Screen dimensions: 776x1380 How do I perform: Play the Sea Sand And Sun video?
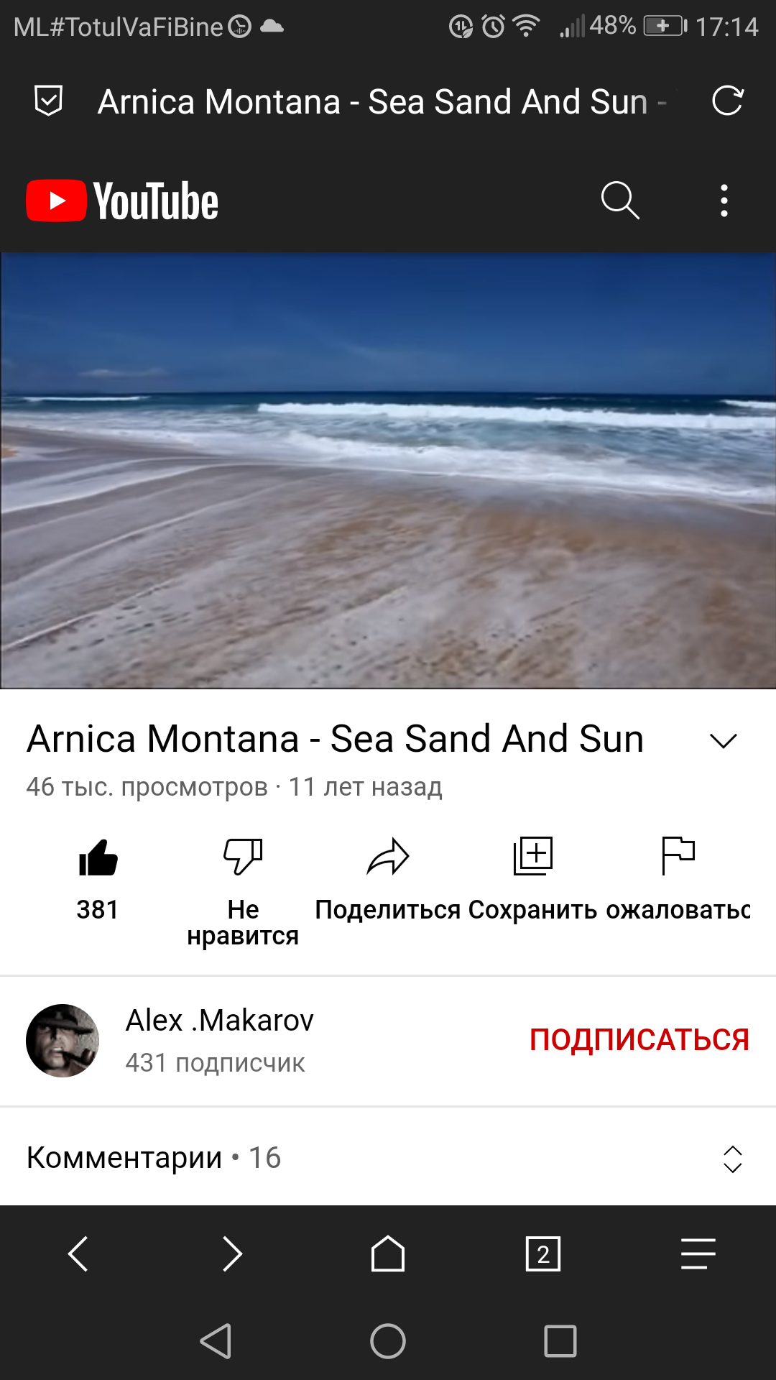click(388, 470)
